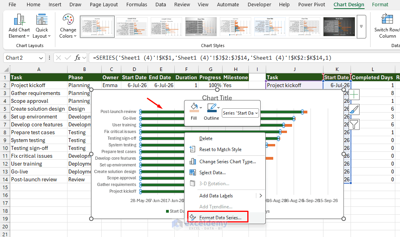The width and height of the screenshot is (400, 237).
Task: Click the Select Data icon
Action: [193, 173]
